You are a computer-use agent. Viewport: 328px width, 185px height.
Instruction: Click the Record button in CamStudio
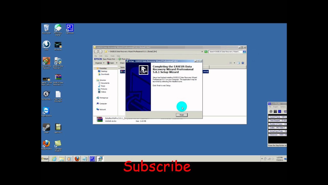click(271, 111)
